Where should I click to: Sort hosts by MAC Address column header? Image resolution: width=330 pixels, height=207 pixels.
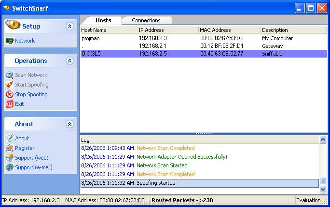coord(229,30)
